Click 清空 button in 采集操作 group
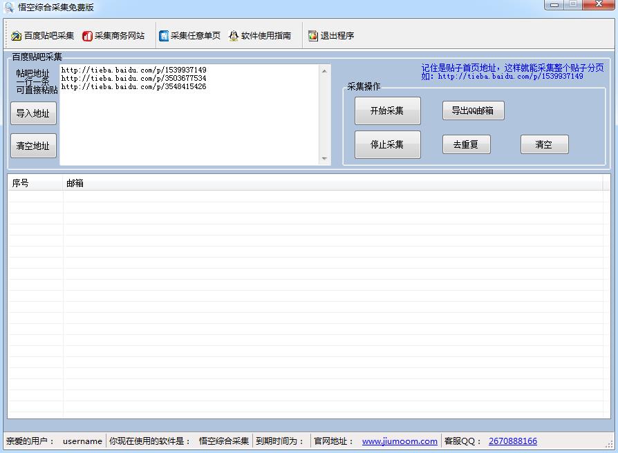The height and width of the screenshot is (453, 618). click(544, 144)
